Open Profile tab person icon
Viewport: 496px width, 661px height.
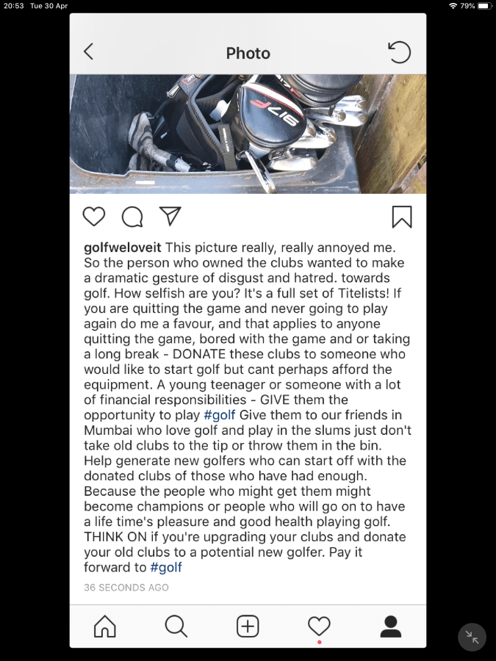point(391,626)
